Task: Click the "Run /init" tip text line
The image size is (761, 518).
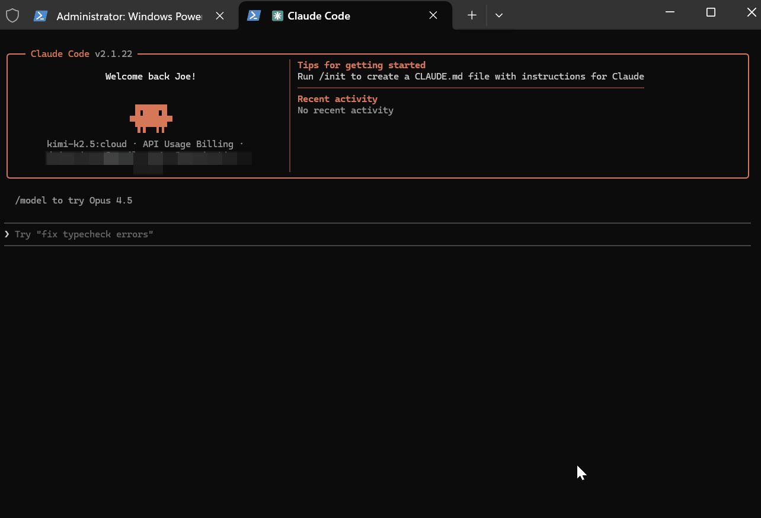Action: tap(471, 77)
